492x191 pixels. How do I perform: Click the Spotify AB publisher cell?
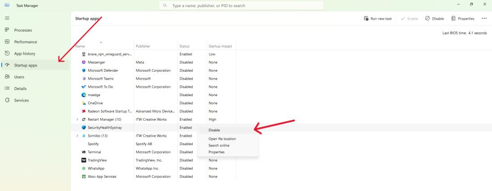[144, 144]
